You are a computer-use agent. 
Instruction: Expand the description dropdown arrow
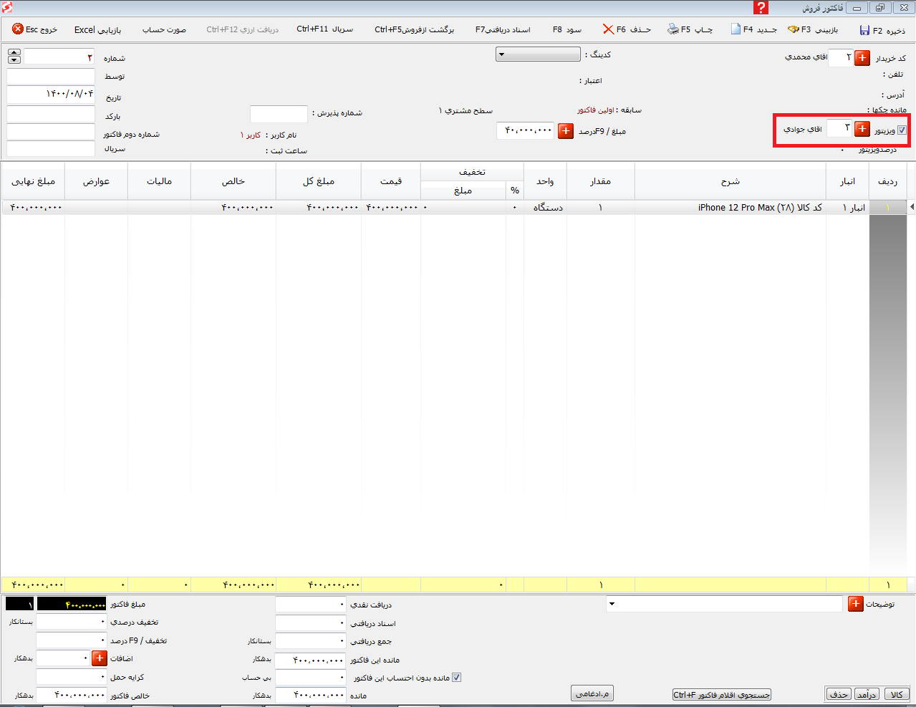point(612,604)
